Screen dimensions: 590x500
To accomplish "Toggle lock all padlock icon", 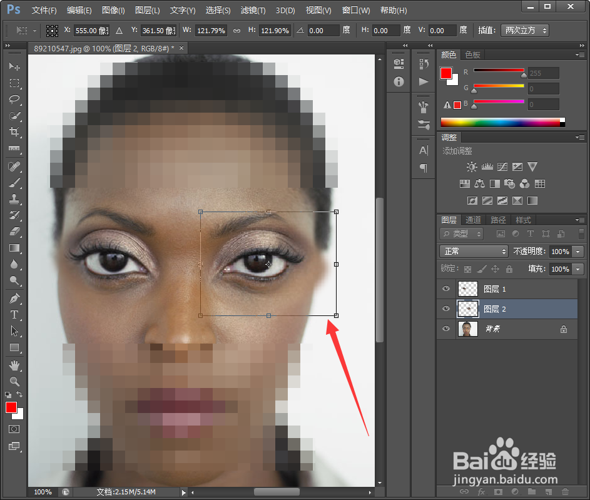I will 509,269.
